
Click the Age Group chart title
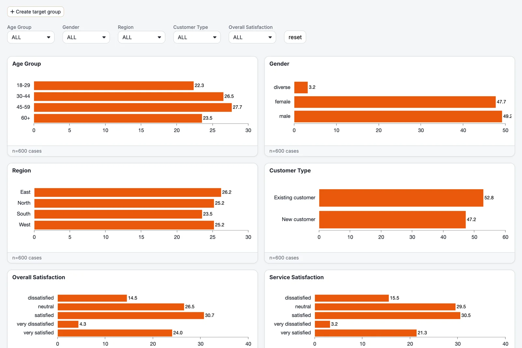coord(26,64)
